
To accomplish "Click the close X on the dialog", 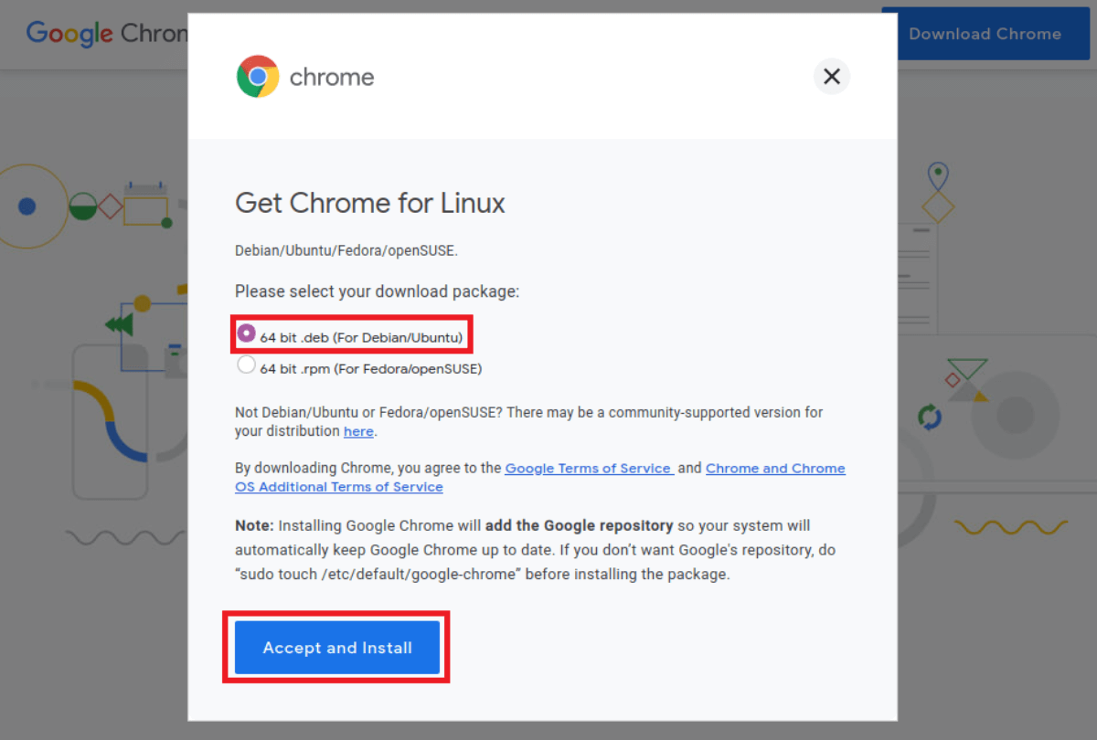I will (831, 76).
